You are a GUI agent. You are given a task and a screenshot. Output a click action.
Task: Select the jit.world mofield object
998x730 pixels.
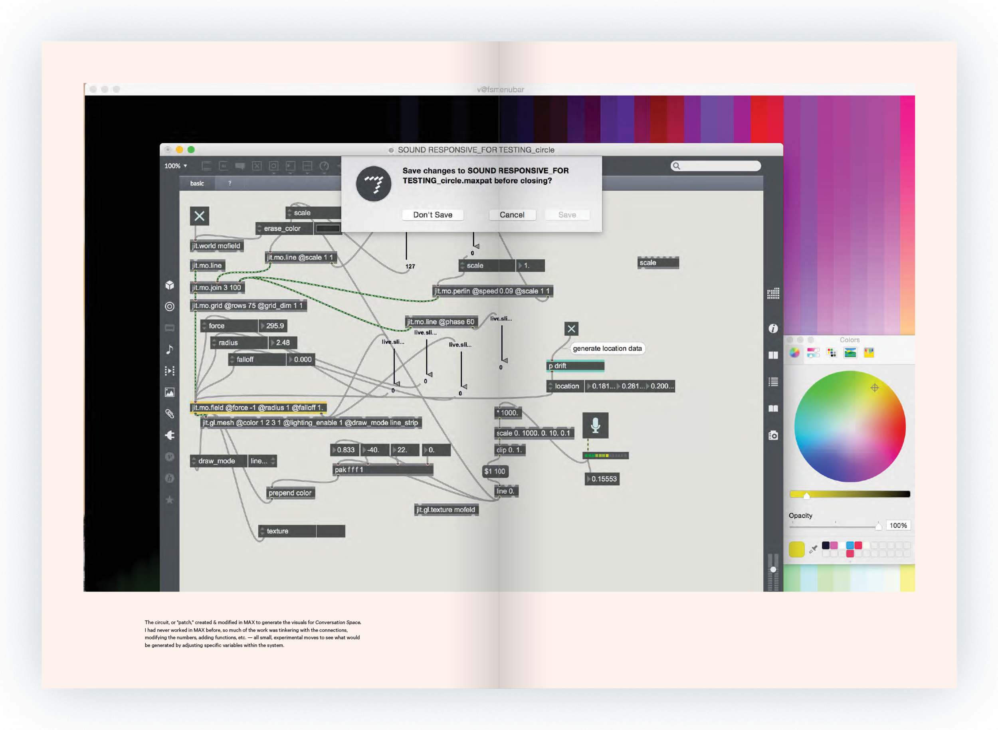click(217, 246)
